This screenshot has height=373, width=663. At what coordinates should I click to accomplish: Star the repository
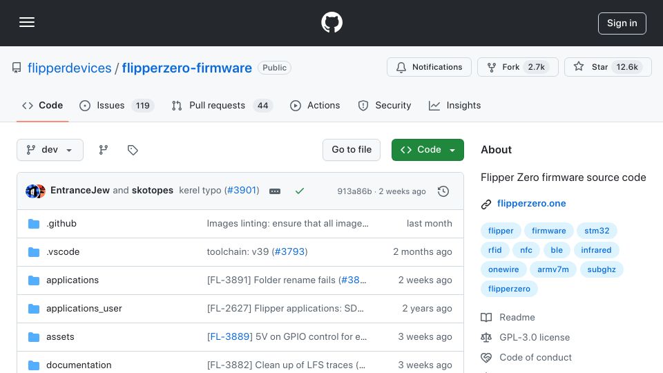coord(608,67)
